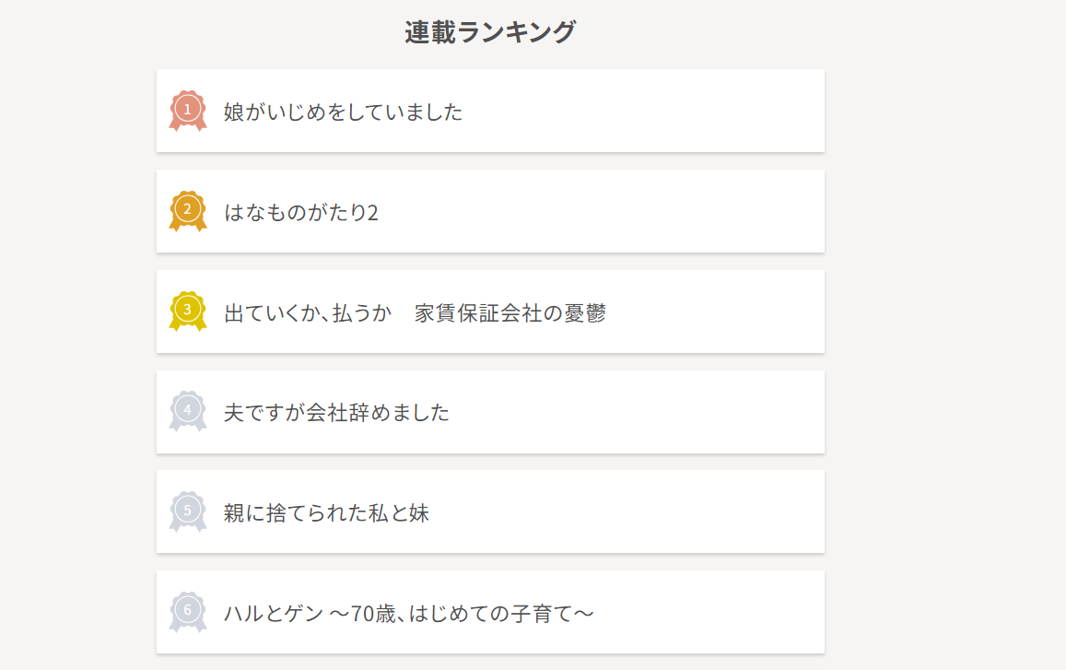Click the rank 4 gray medal badge
The height and width of the screenshot is (670, 1066).
point(188,411)
